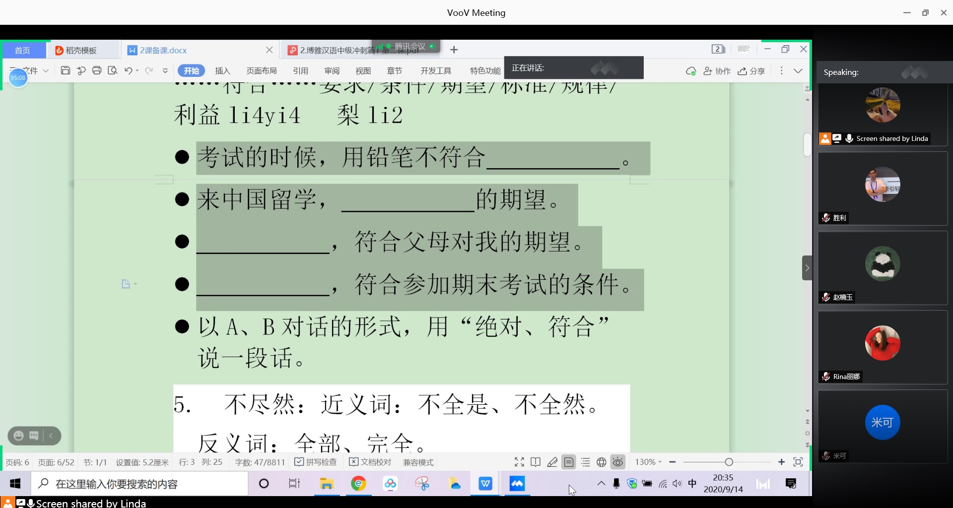The image size is (953, 508).
Task: Enter full screen reading view
Action: pyautogui.click(x=519, y=462)
